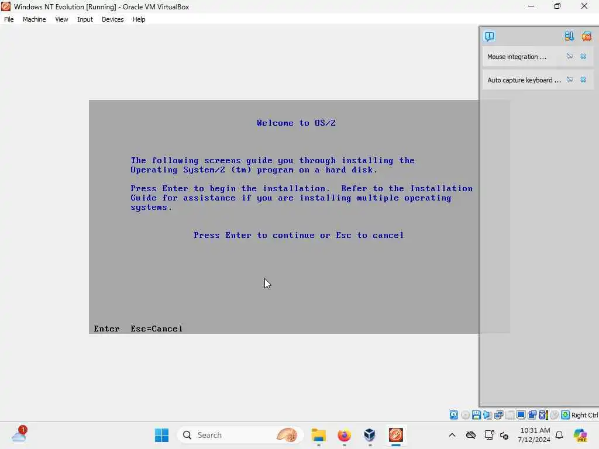Click the floppy disk status indicator
The height and width of the screenshot is (449, 599).
pos(476,415)
